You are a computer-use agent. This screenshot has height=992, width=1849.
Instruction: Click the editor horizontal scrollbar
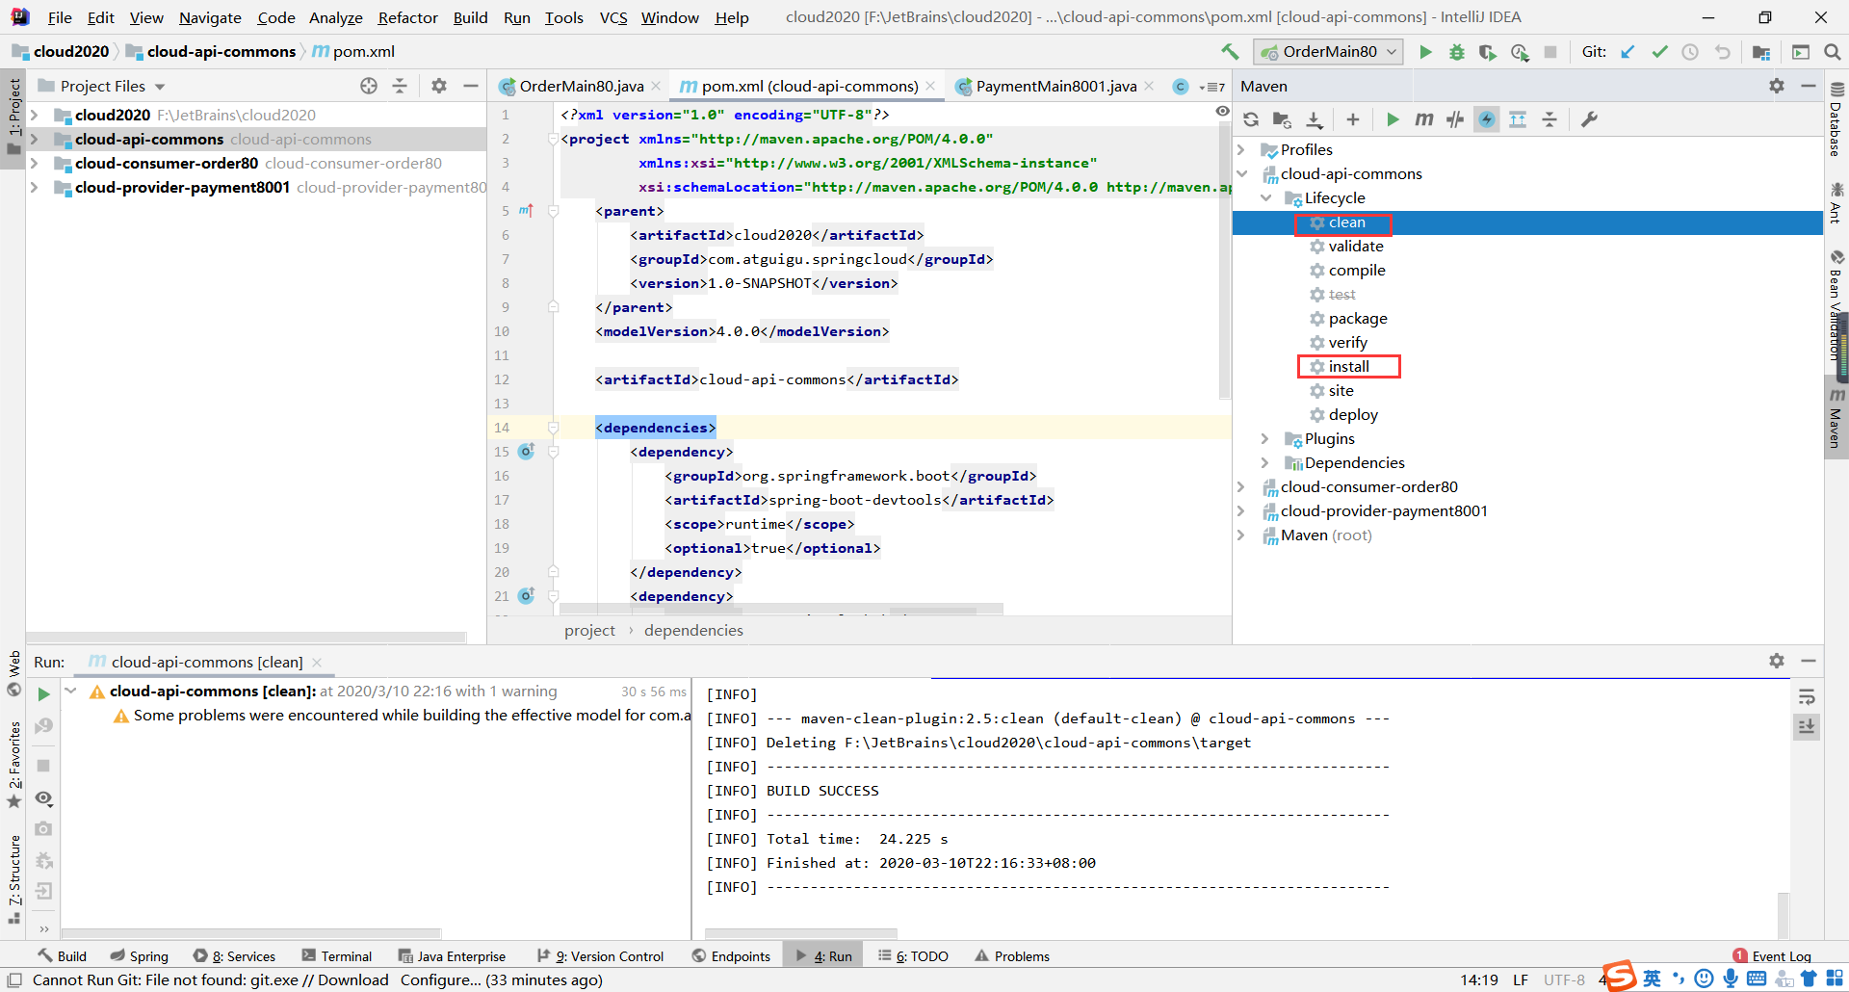coord(781,610)
